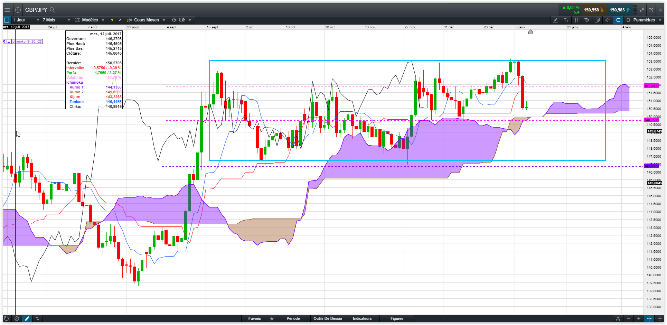Click the grid with pencil icon
The height and width of the screenshot is (325, 667).
click(586, 20)
